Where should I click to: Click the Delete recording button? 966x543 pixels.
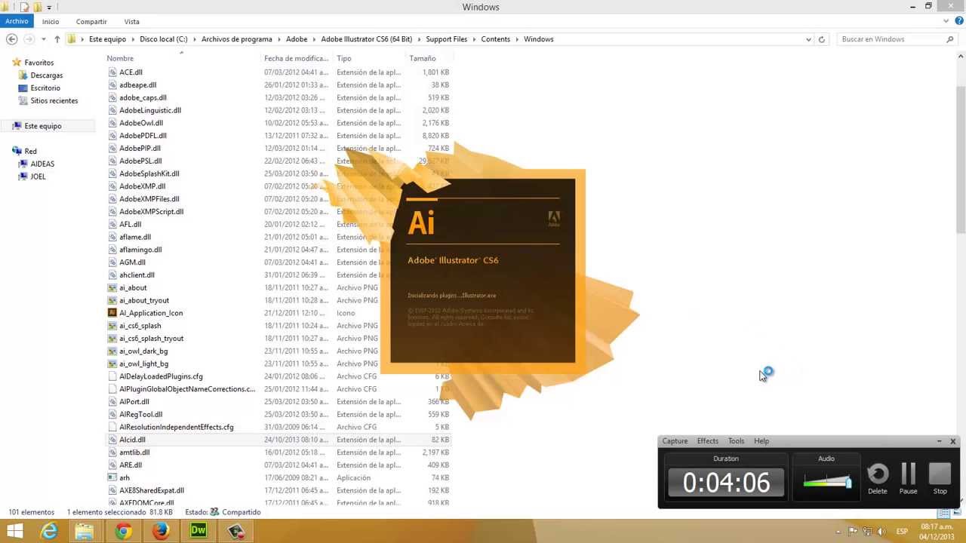tap(878, 479)
